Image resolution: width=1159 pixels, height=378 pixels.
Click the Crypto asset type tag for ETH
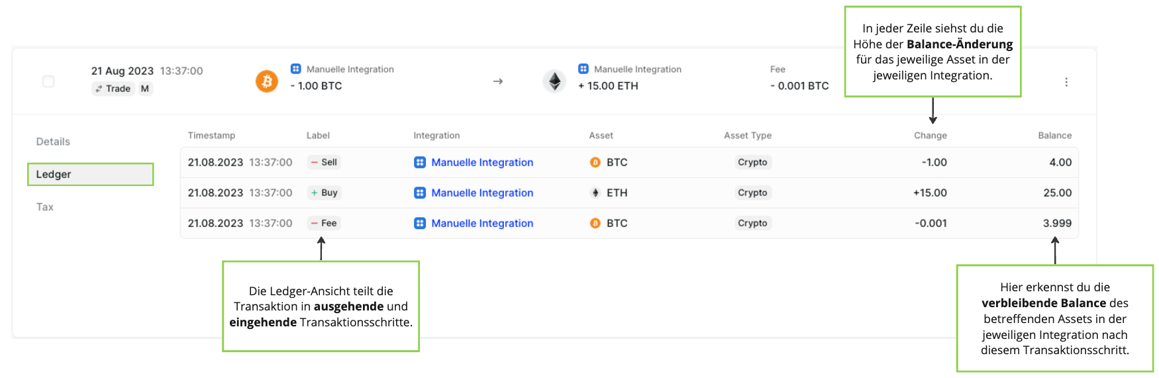pyautogui.click(x=752, y=193)
